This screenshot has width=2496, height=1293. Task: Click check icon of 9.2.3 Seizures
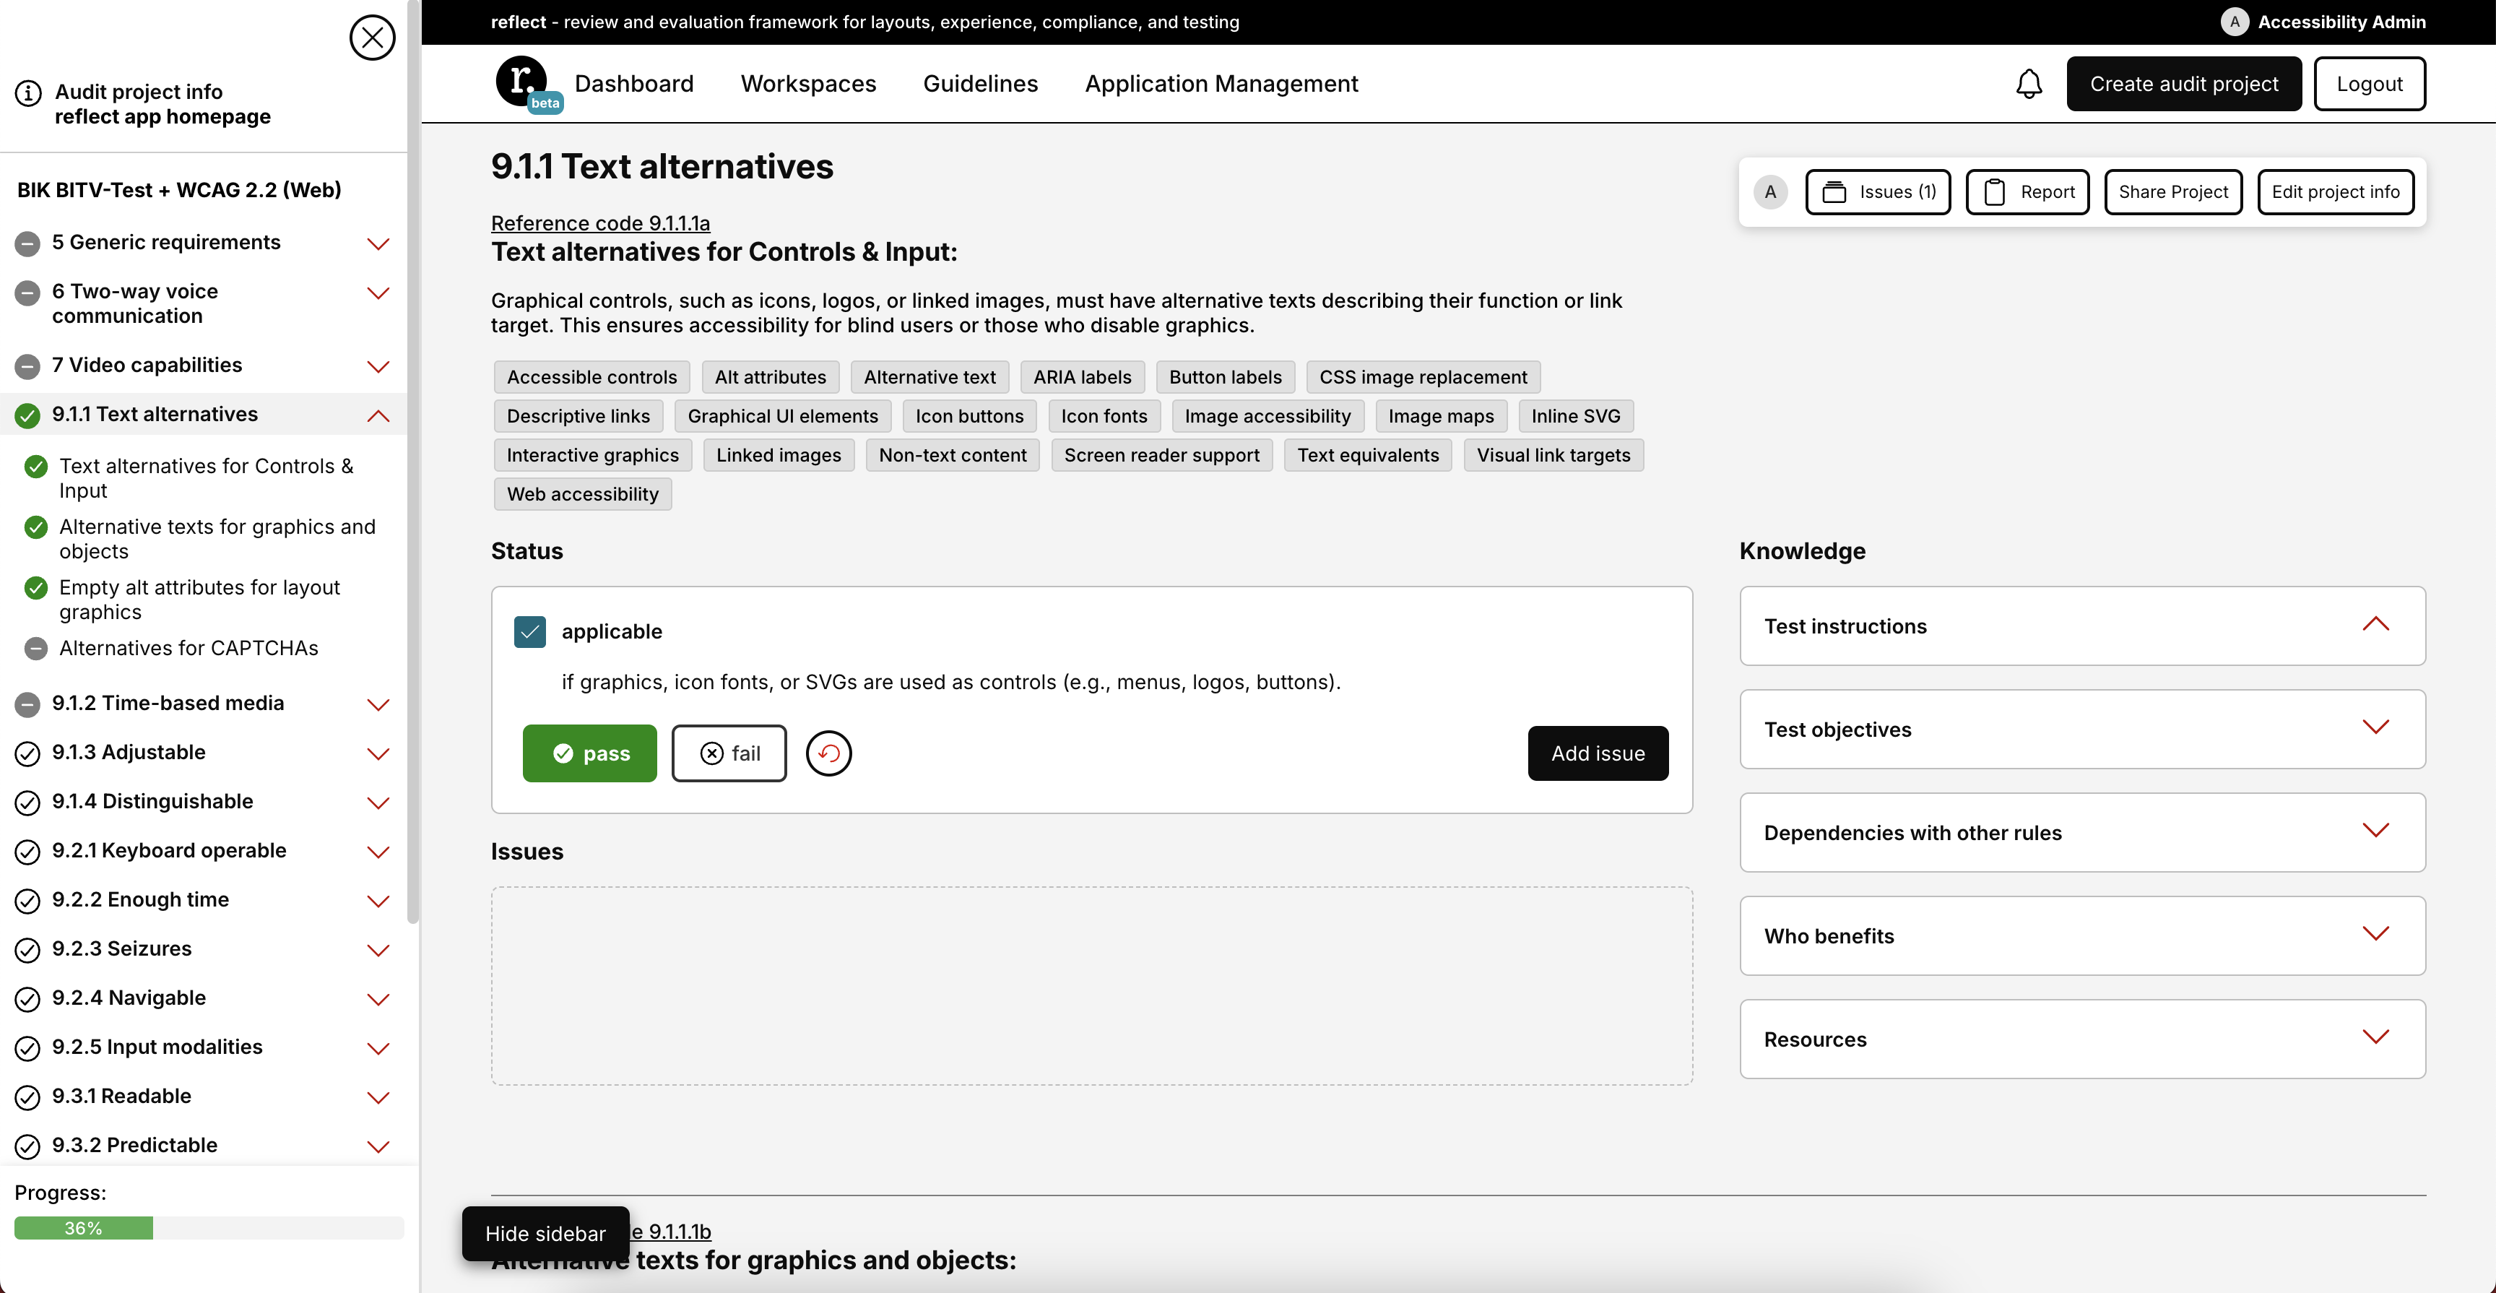pos(27,950)
